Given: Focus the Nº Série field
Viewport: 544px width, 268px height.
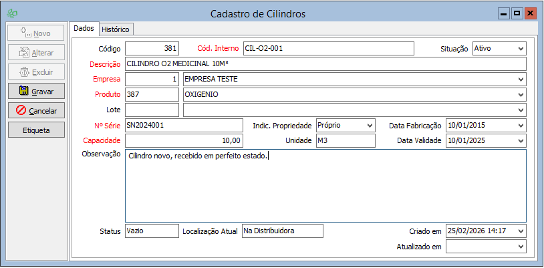Looking at the screenshot, I should tap(184, 125).
